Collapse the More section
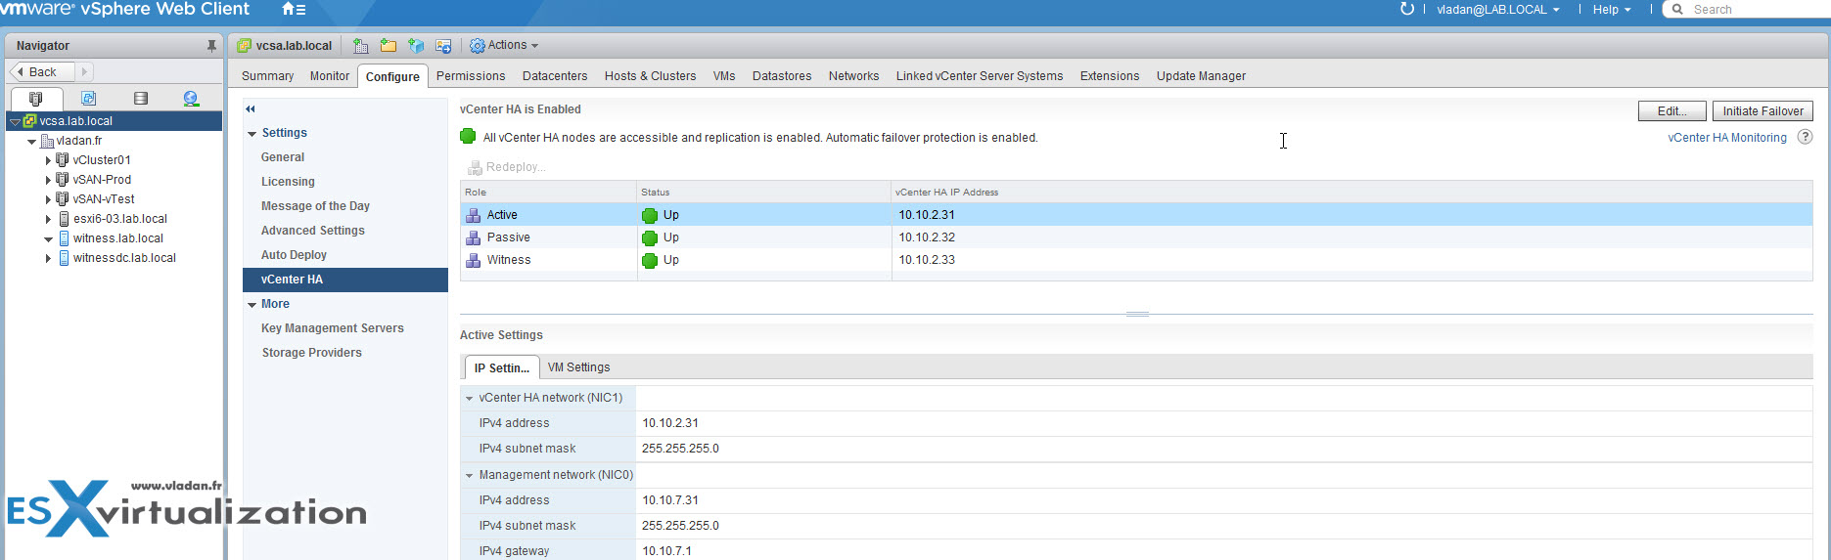Screen dimensions: 1831x560 [x=252, y=304]
